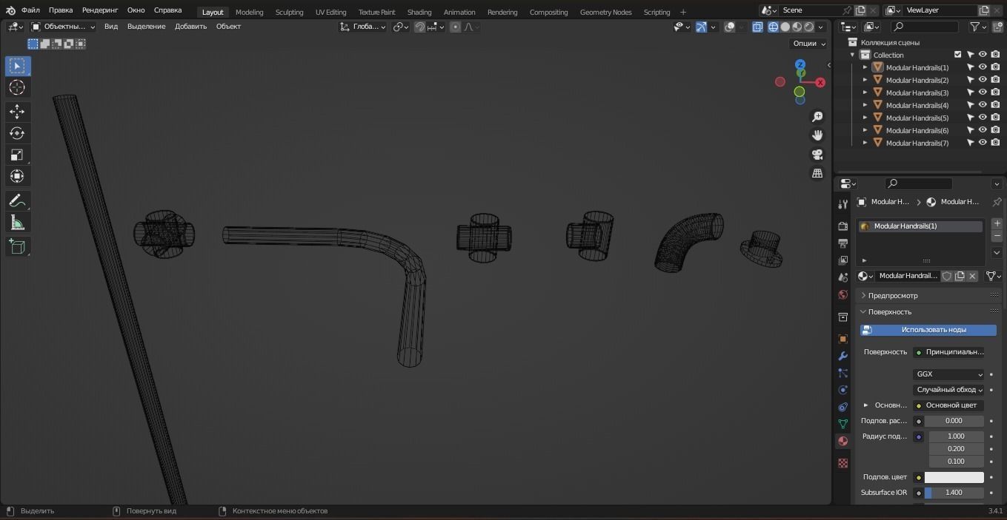Screen dimensions: 1007x520
Task: Select the Move tool in the toolbar
Action: tap(16, 111)
